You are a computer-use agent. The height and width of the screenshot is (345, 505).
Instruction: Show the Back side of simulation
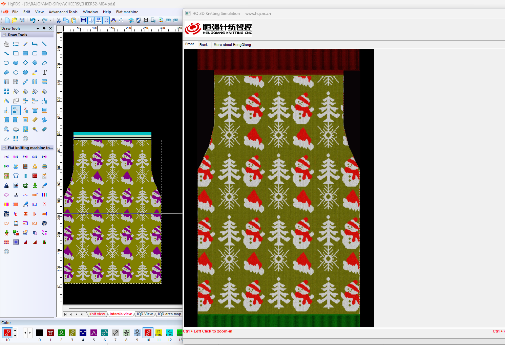tap(204, 45)
